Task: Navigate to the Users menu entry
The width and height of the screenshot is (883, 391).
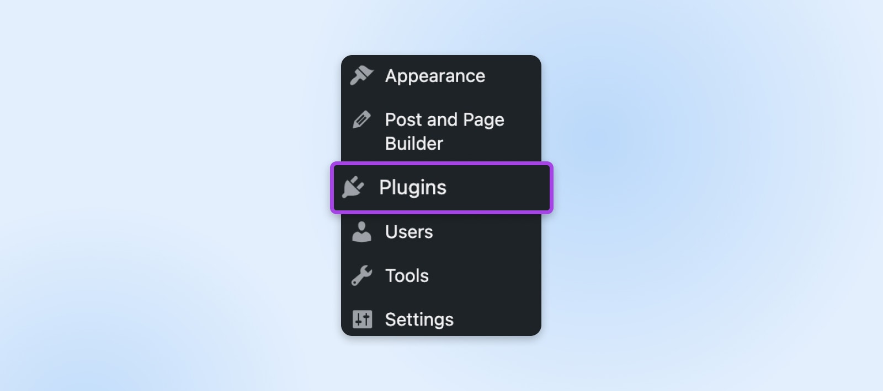Action: [408, 232]
